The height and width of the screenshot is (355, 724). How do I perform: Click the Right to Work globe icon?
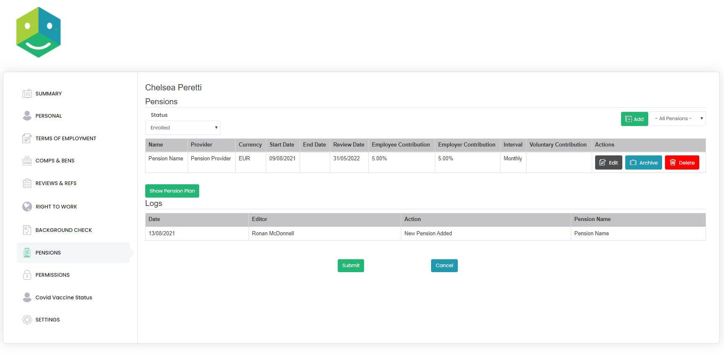click(x=27, y=206)
